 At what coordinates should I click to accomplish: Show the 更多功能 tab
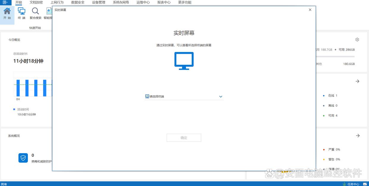click(185, 2)
